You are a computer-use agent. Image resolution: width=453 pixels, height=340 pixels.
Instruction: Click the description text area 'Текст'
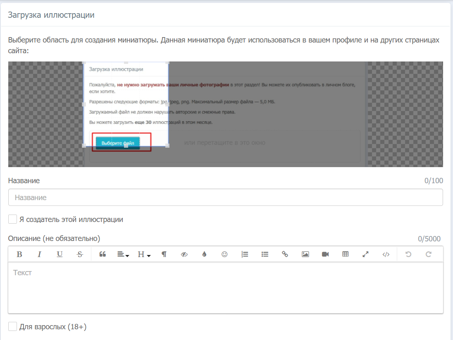pos(225,287)
